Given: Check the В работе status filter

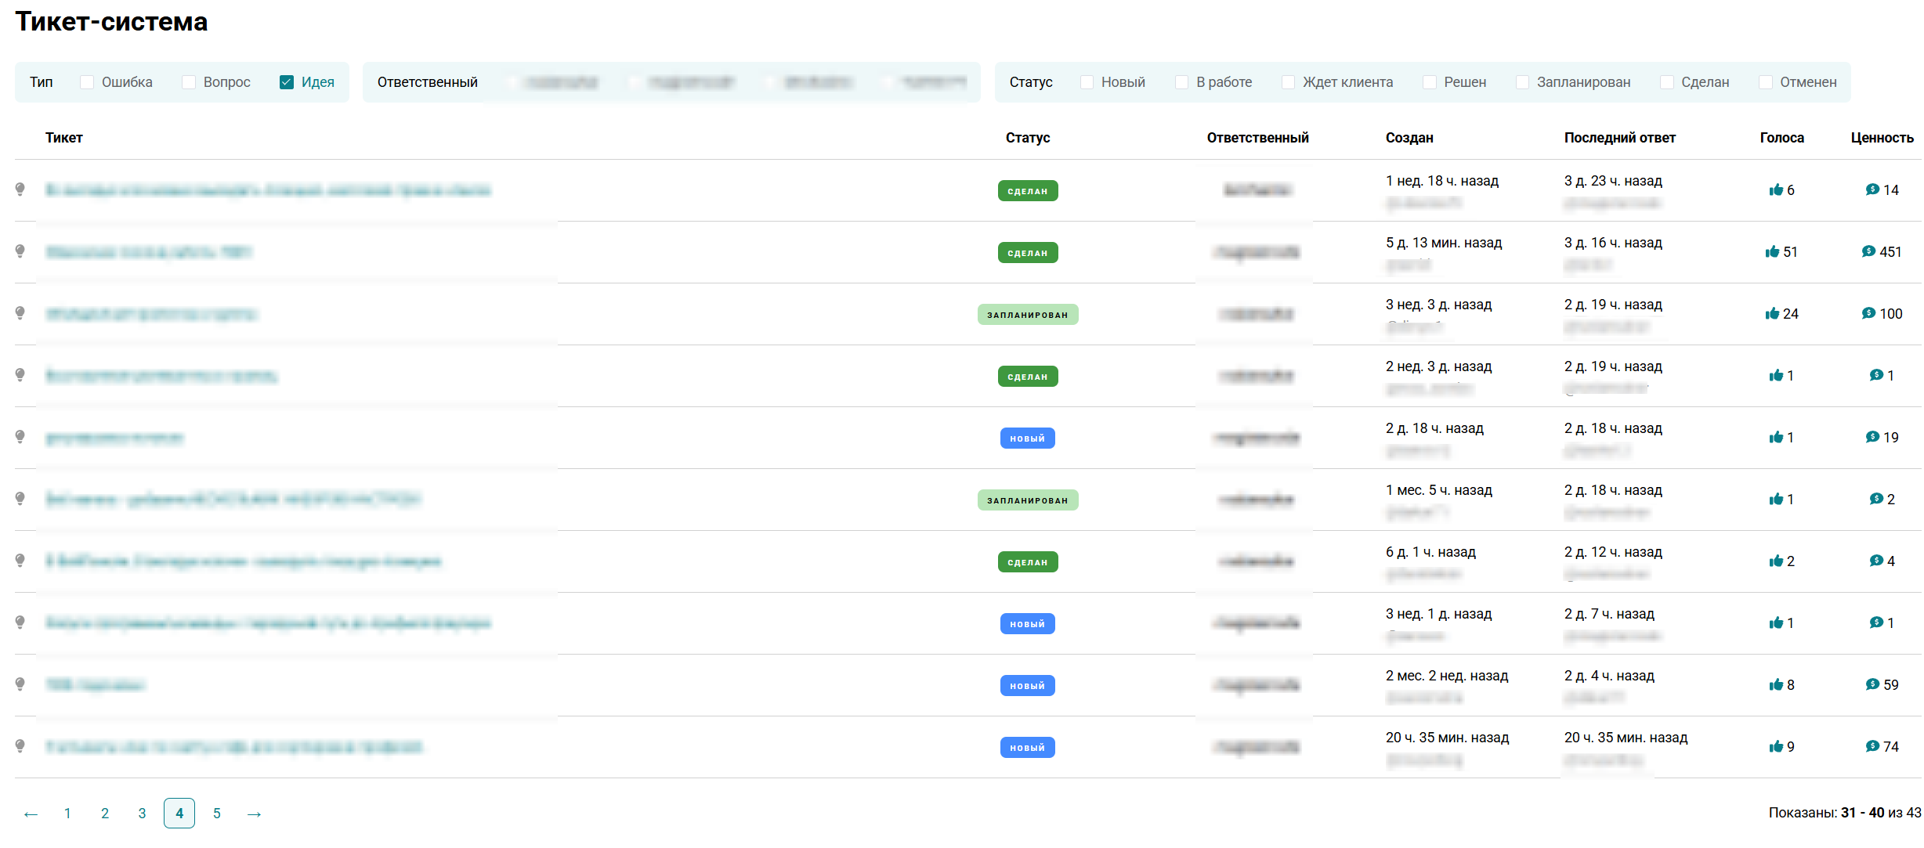Looking at the screenshot, I should point(1181,82).
